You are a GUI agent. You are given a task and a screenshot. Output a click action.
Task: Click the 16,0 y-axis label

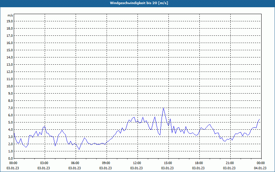[10, 43]
